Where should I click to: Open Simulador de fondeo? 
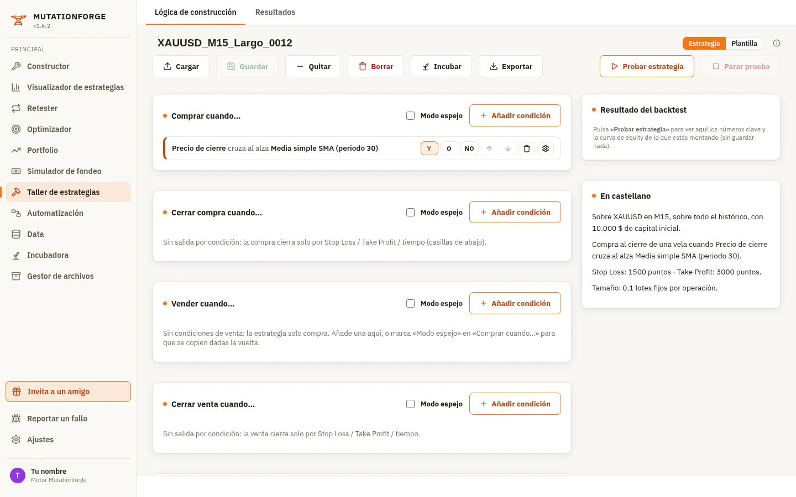coord(68,171)
